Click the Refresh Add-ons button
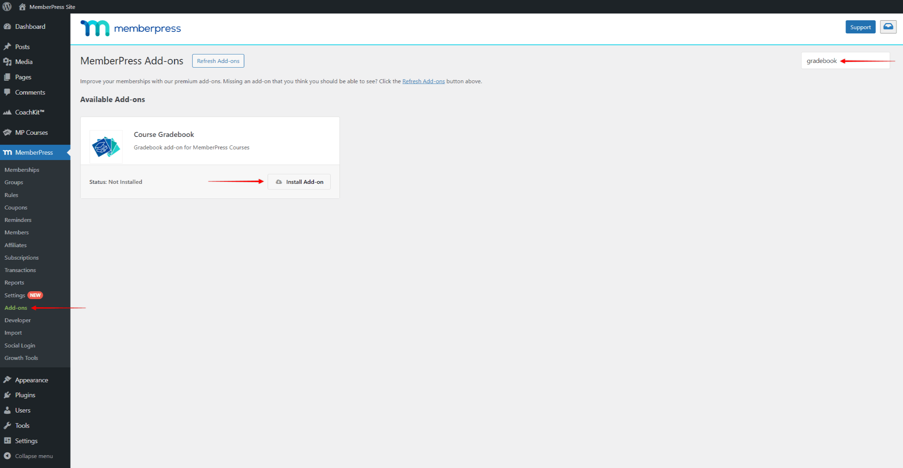This screenshot has height=468, width=903. 218,60
